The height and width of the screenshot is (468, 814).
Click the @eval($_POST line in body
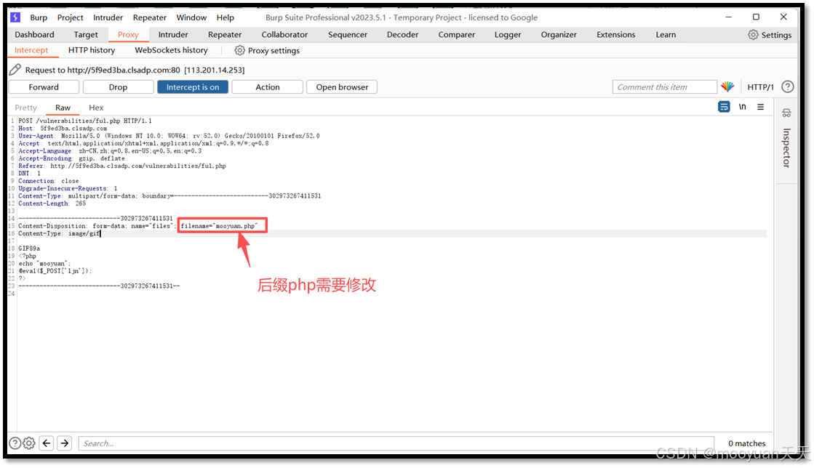55,271
